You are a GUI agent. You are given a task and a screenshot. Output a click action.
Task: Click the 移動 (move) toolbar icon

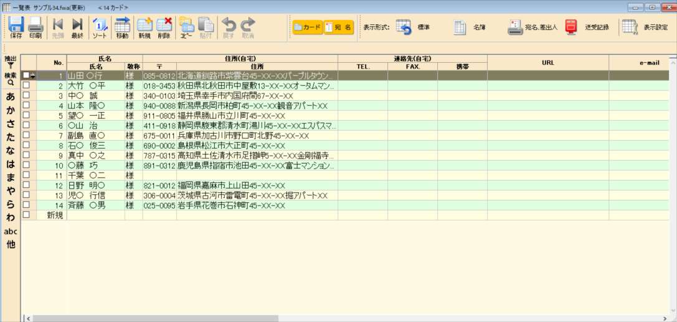pyautogui.click(x=122, y=26)
